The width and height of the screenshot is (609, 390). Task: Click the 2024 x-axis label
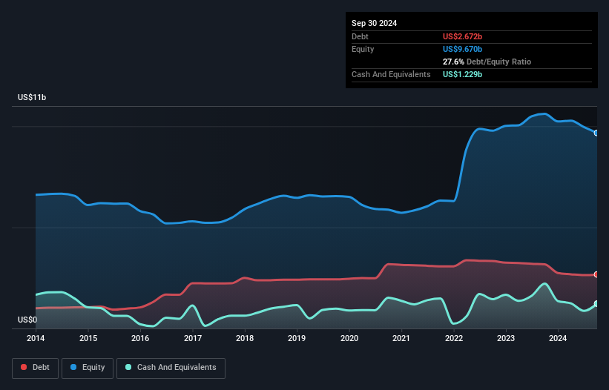pyautogui.click(x=558, y=338)
